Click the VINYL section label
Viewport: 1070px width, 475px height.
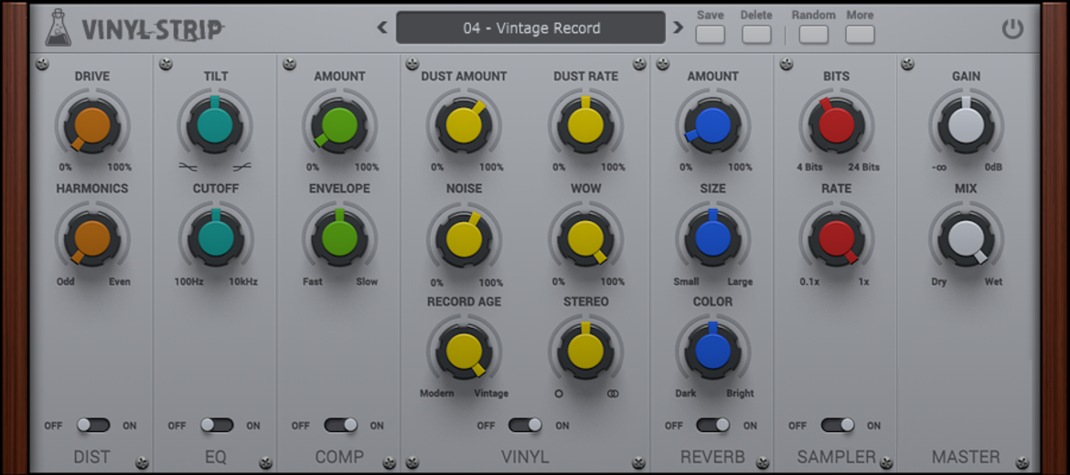[525, 457]
